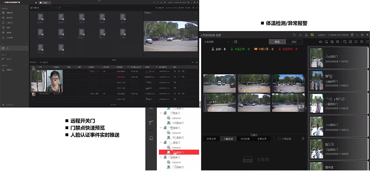Toggle fullscreen with the expand arrows icon

click(356, 42)
